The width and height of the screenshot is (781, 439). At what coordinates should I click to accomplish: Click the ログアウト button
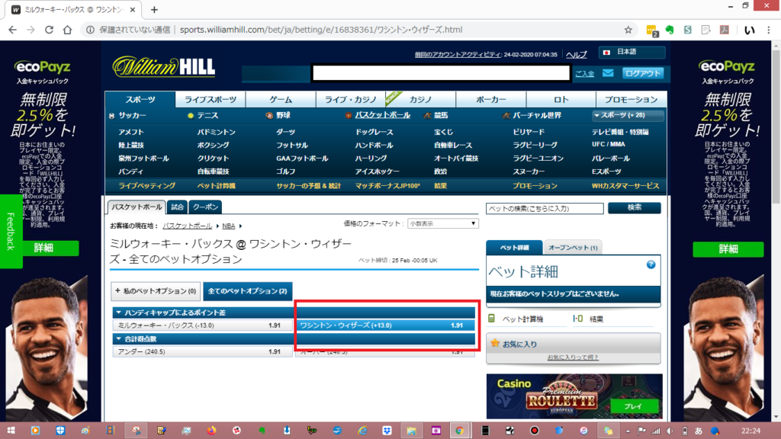click(643, 73)
